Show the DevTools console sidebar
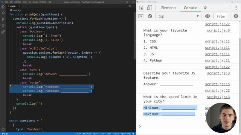The height and width of the screenshot is (135, 241). (141, 16)
